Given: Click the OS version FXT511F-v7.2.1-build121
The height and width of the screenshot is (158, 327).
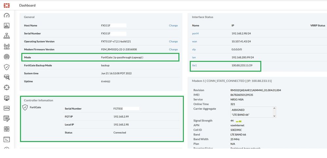Looking at the screenshot, I should (x=116, y=42).
